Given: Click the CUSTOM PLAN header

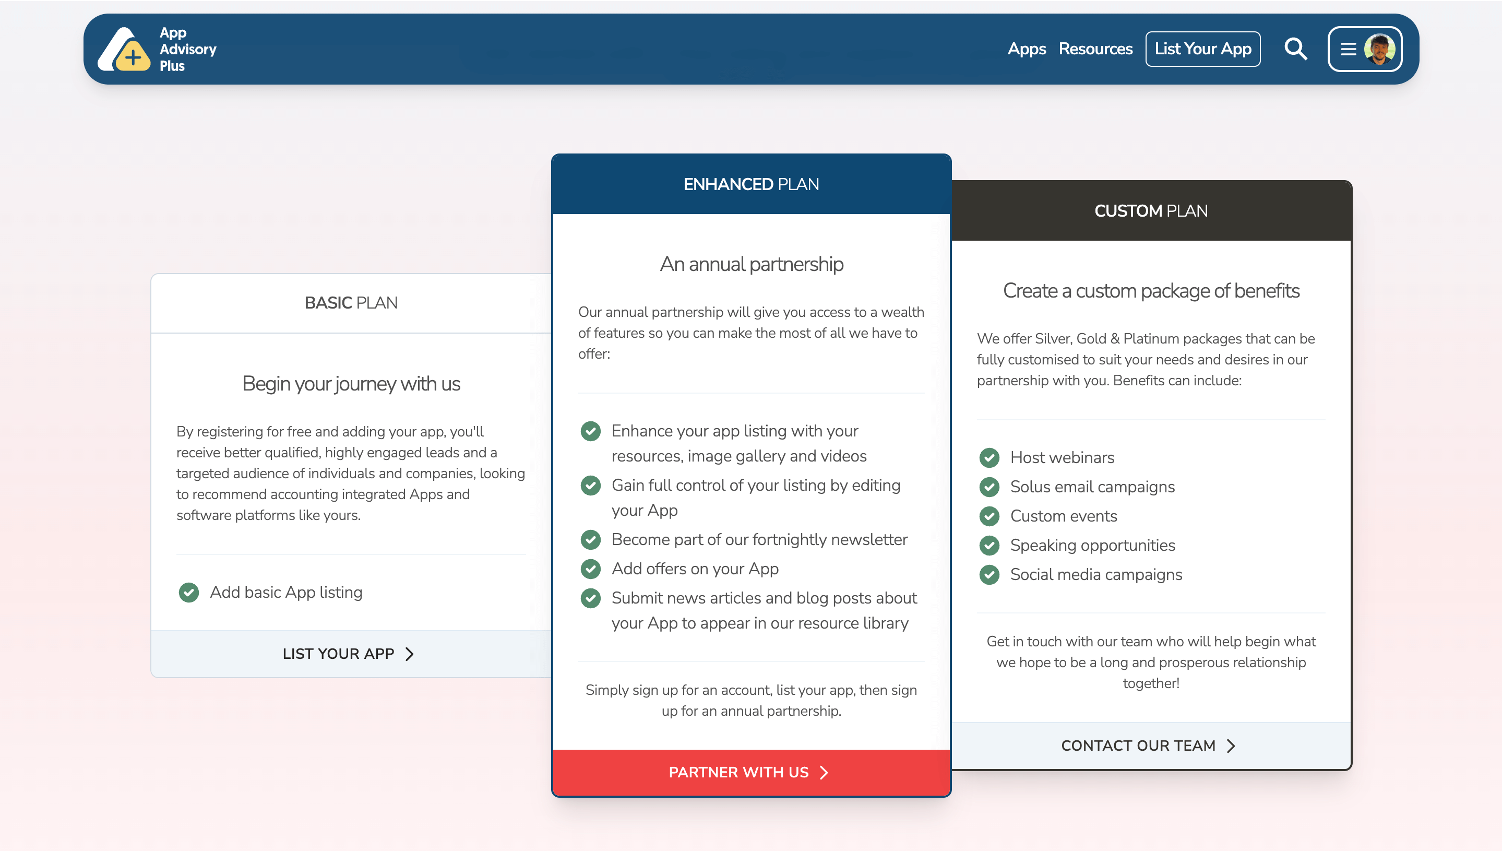Looking at the screenshot, I should [x=1150, y=211].
